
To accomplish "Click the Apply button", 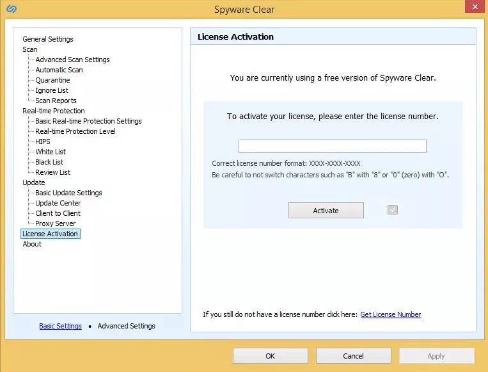I will pyautogui.click(x=436, y=356).
